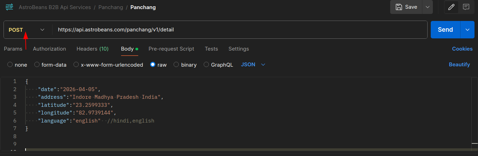Select the binary radio option

pyautogui.click(x=176, y=65)
